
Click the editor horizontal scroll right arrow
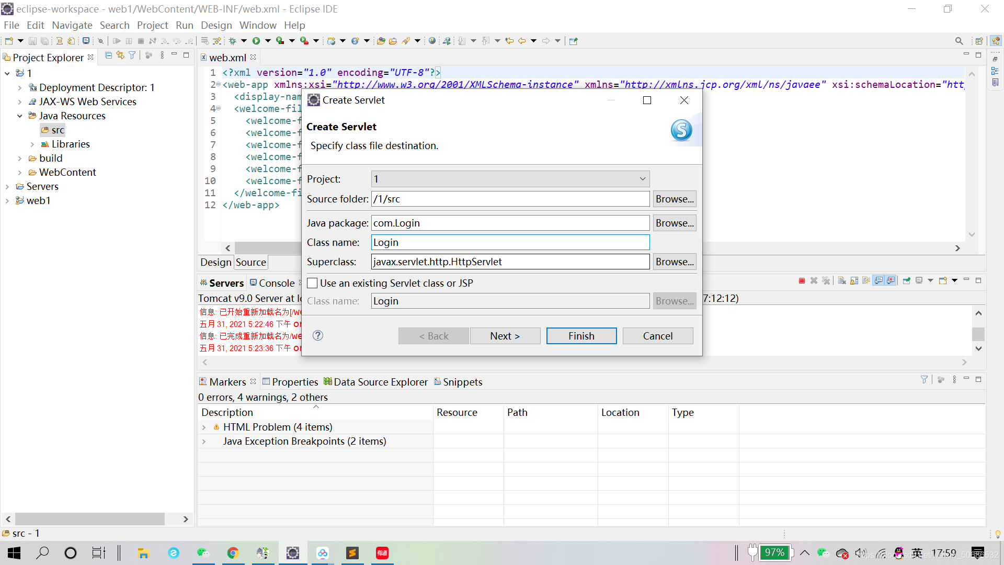point(957,248)
